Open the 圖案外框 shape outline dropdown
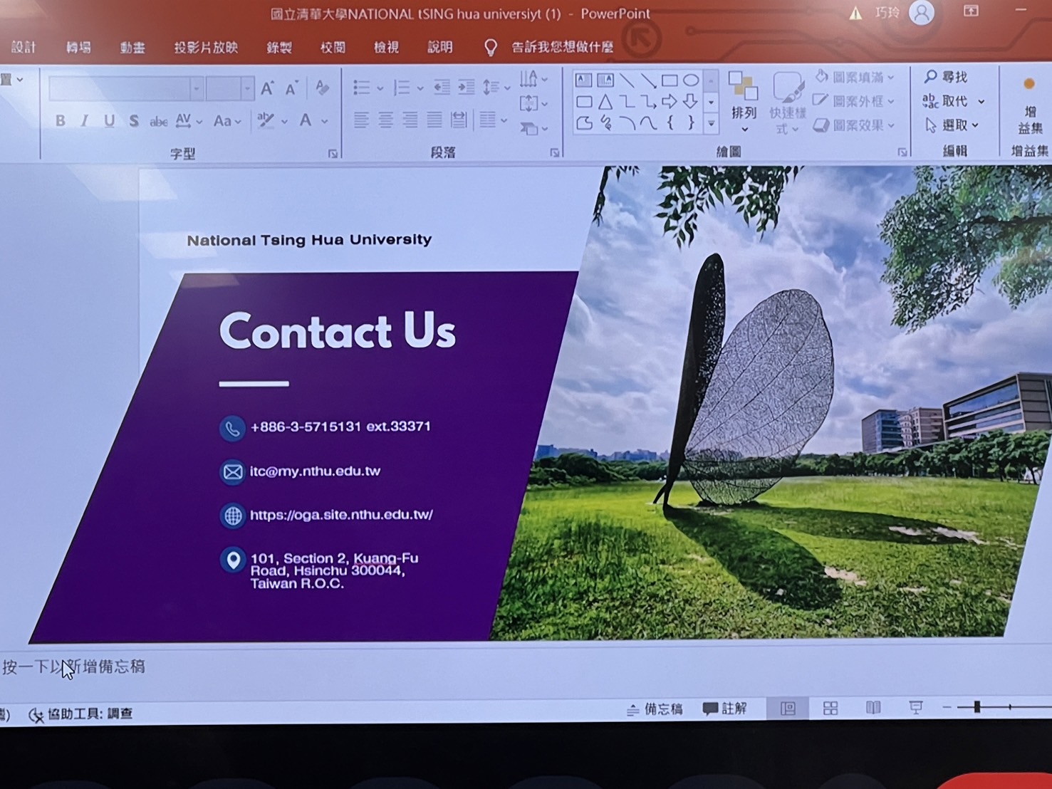 [854, 101]
